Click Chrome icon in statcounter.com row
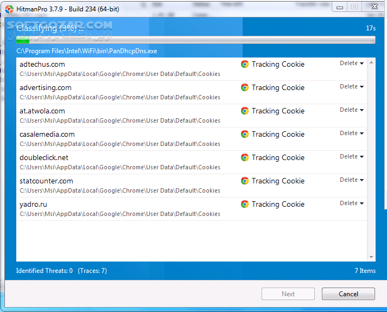 (x=245, y=181)
